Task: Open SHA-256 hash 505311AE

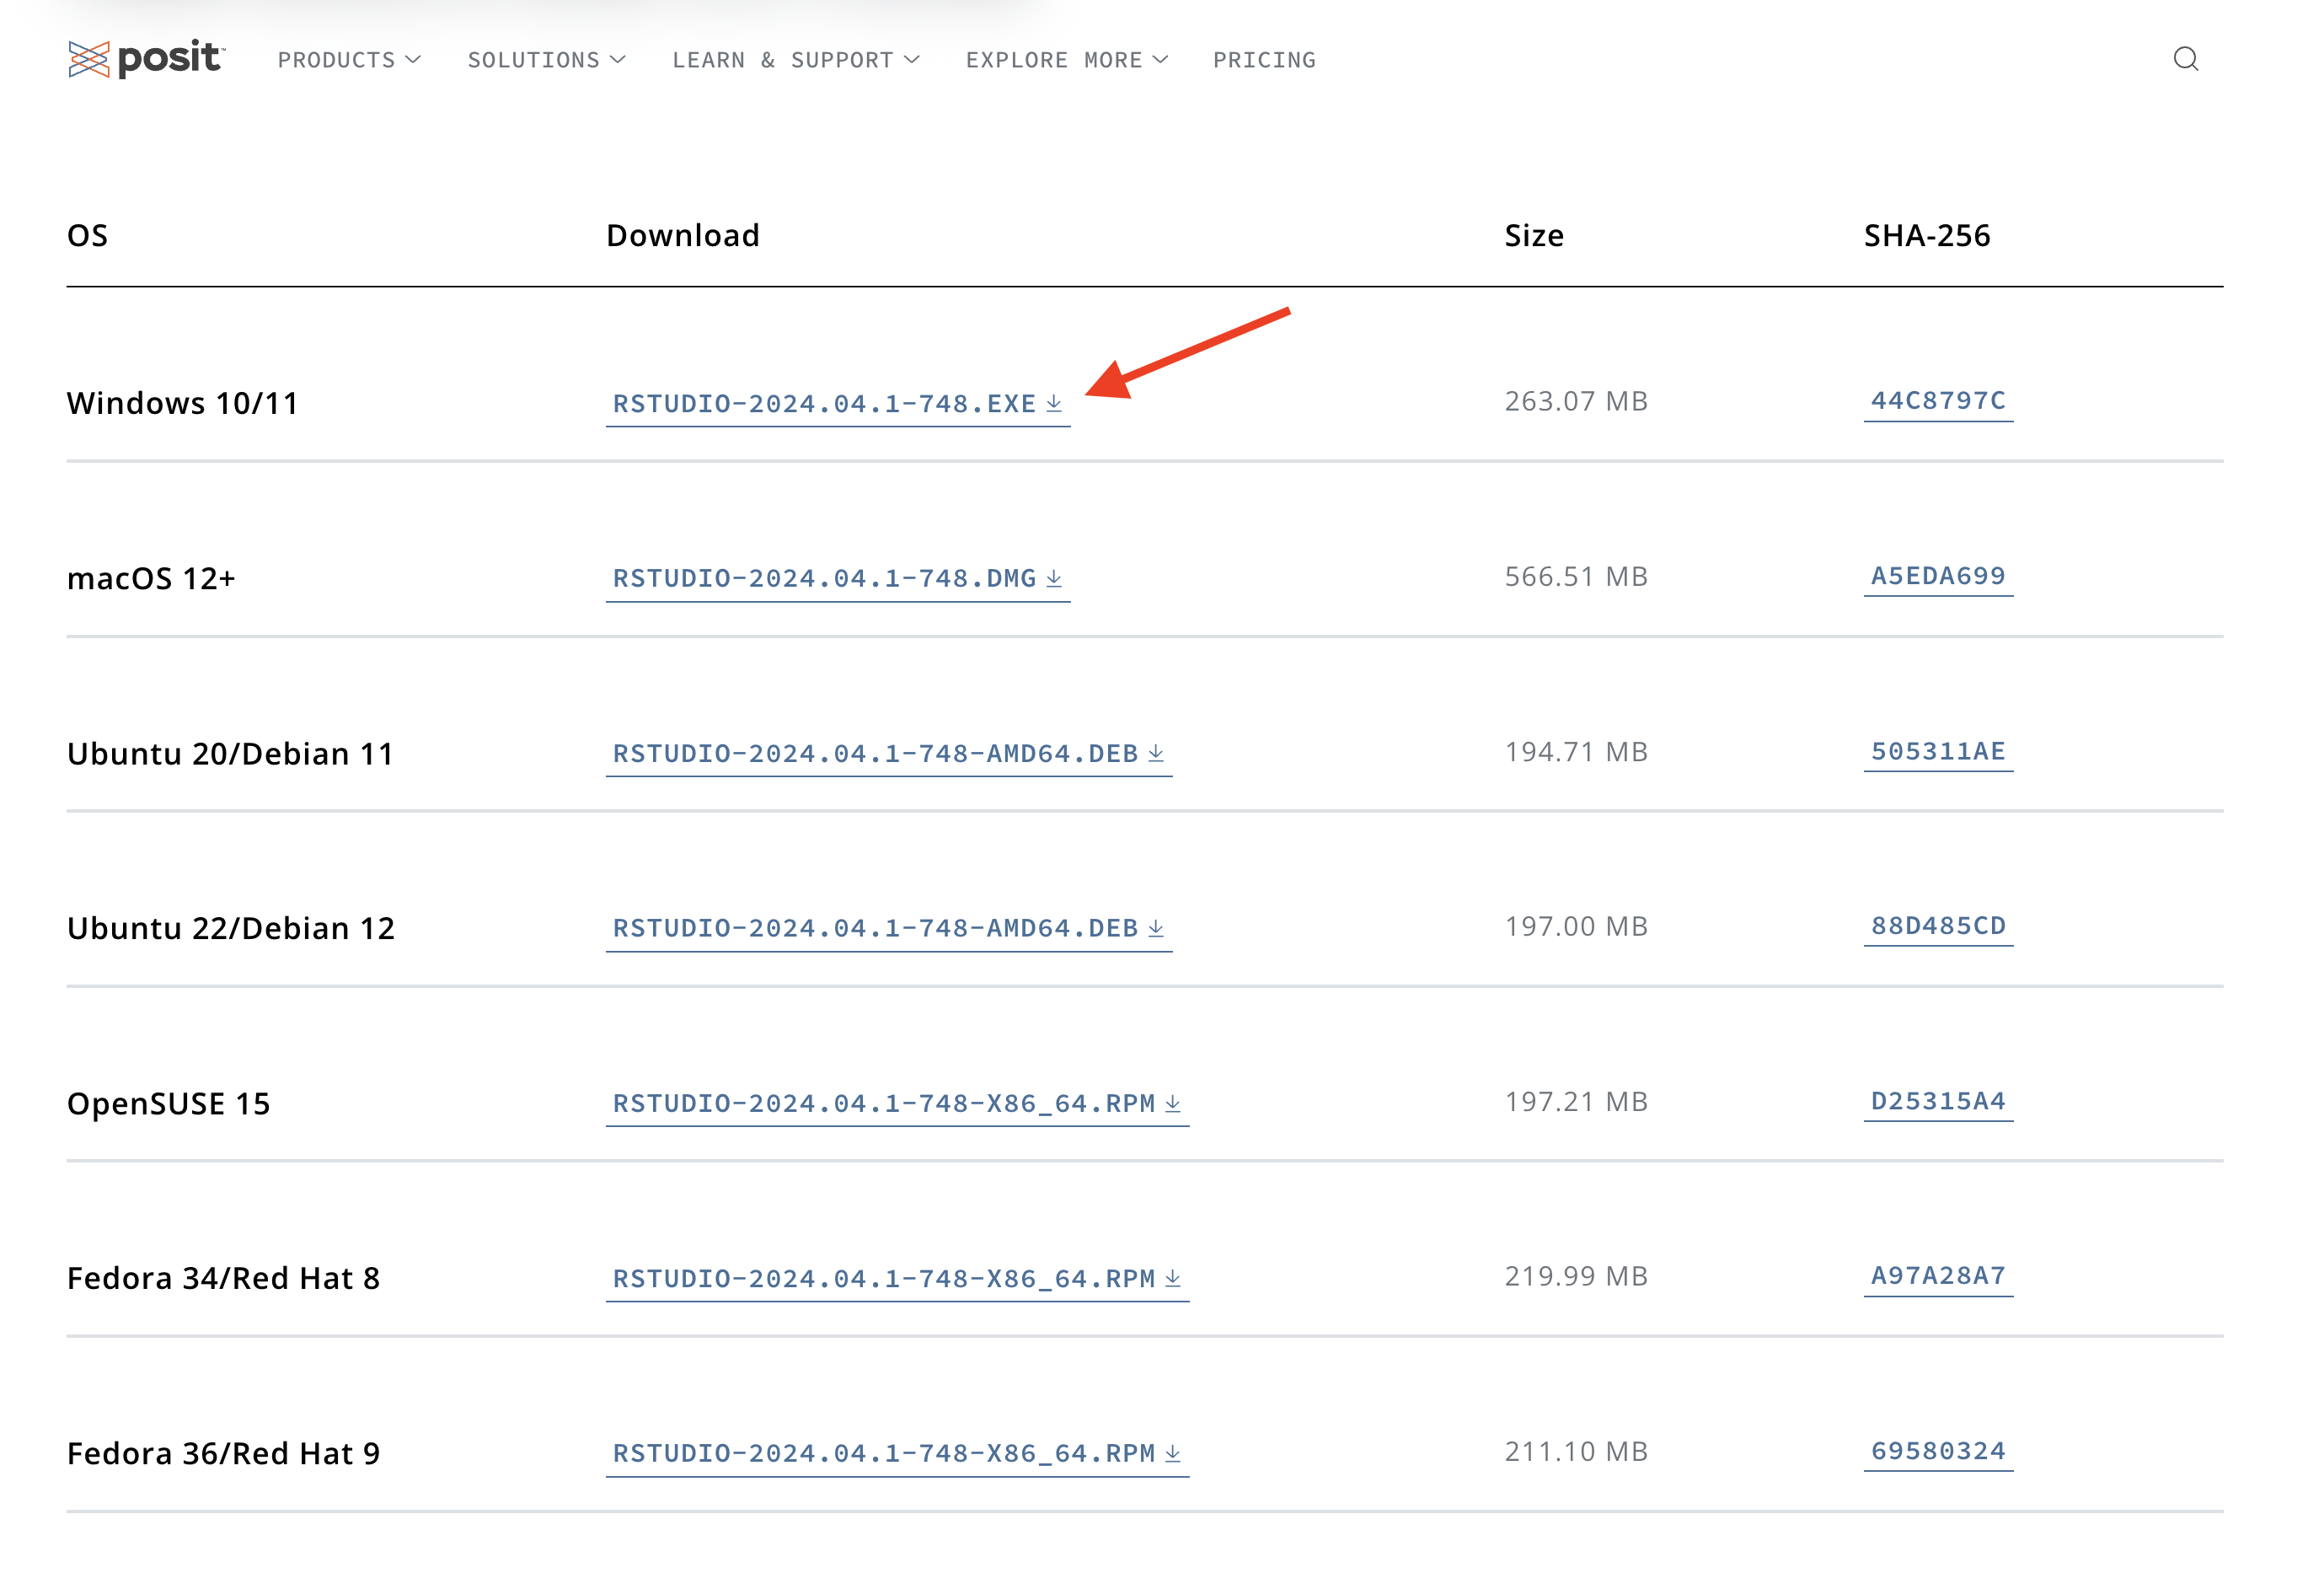Action: point(1938,751)
